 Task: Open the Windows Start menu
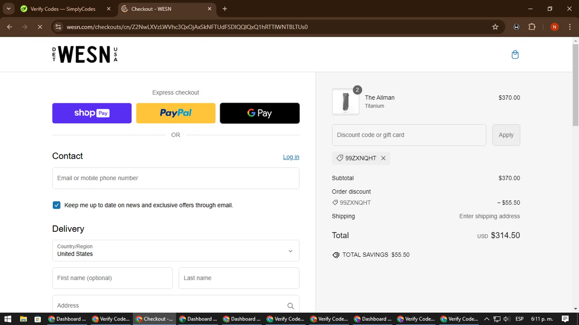coord(8,319)
